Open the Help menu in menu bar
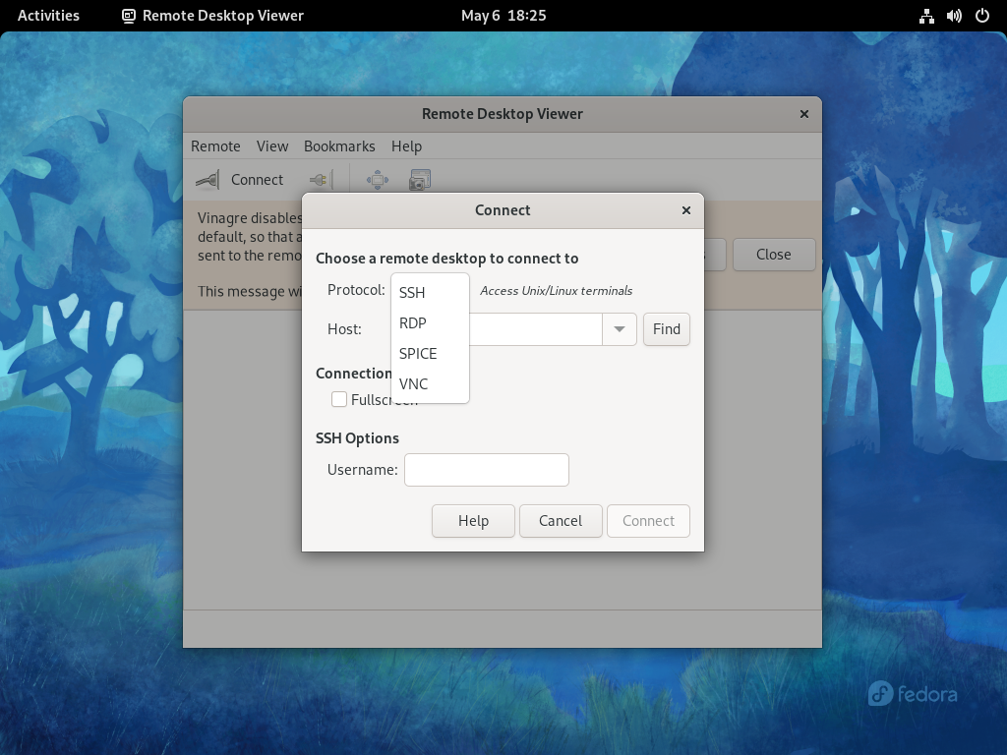1007x755 pixels. [406, 146]
